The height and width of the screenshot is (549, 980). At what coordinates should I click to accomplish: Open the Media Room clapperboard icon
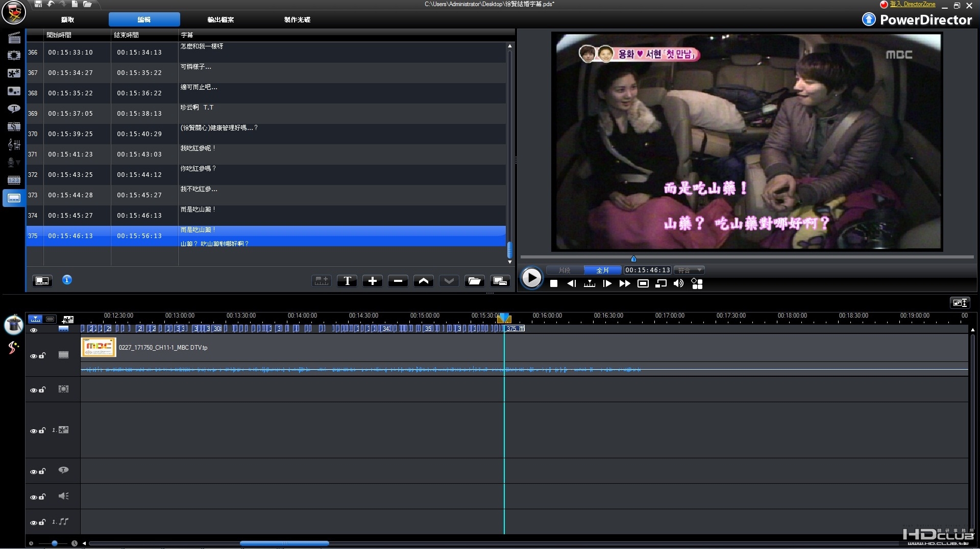pyautogui.click(x=14, y=38)
